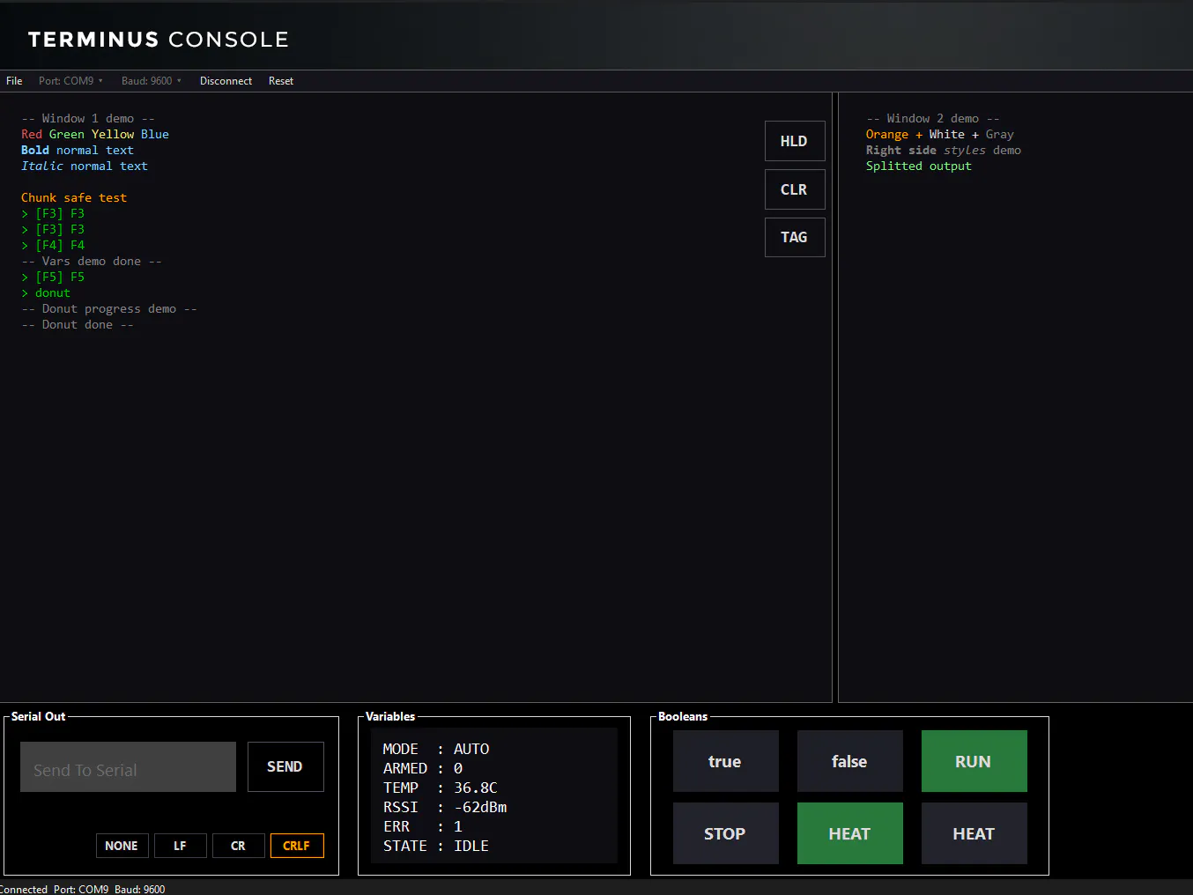The width and height of the screenshot is (1193, 895).
Task: Click the 'TEMP : 36.8C' variable line
Action: (x=441, y=788)
